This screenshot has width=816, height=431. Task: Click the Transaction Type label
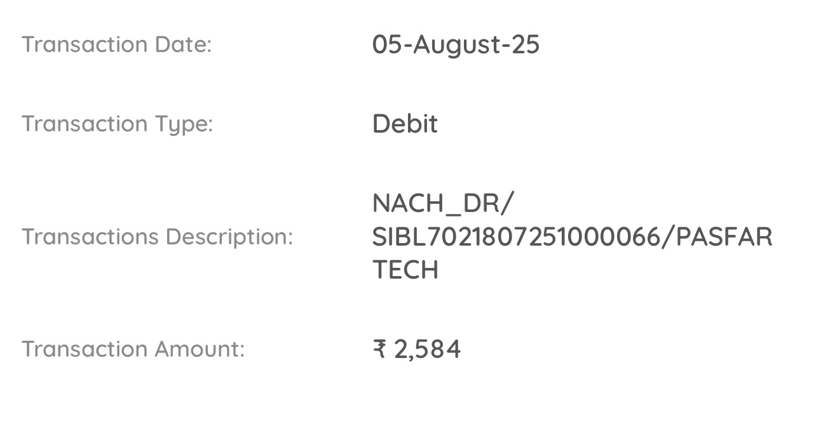[117, 124]
